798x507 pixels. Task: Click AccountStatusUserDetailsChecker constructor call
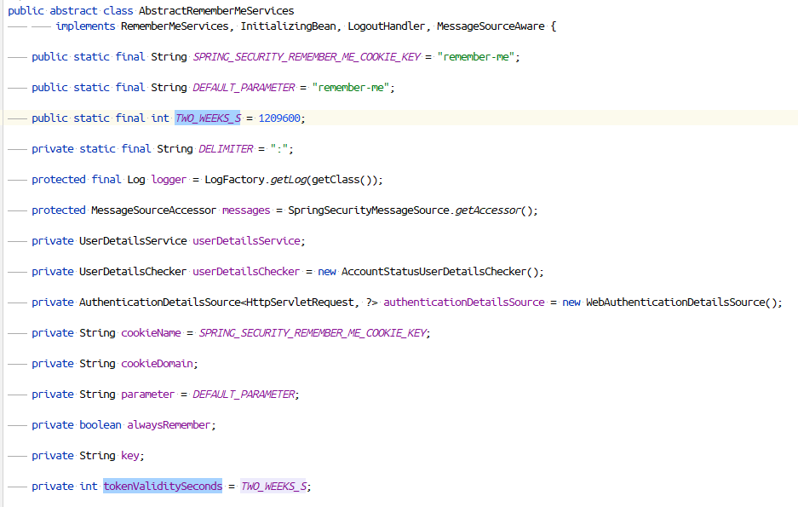coord(433,271)
